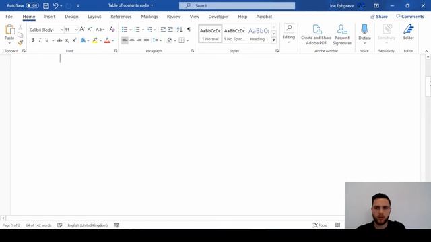Sort the selected text
The image size is (431, 242).
point(180,30)
